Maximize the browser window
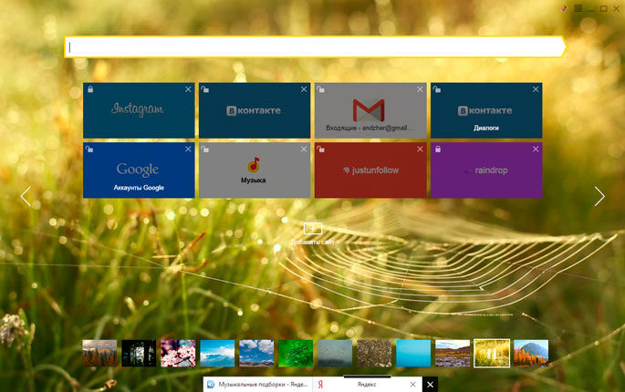Viewport: 625px width, 392px height. 603,8
